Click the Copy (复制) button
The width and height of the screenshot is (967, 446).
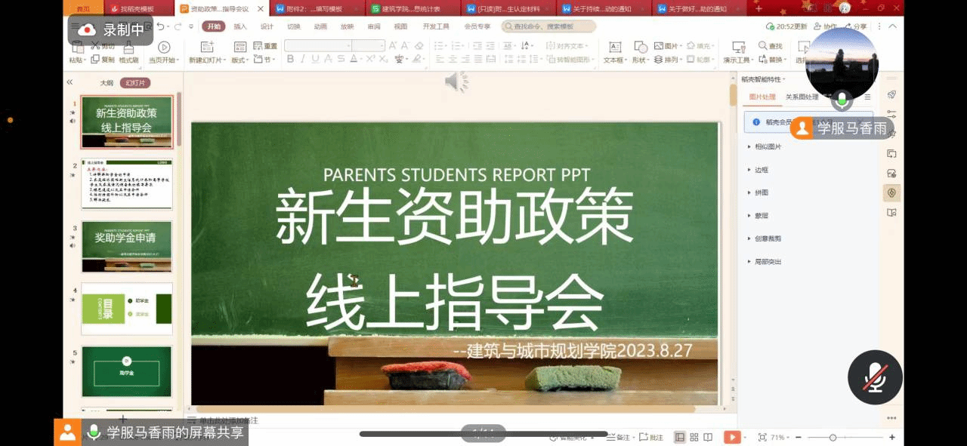pos(103,60)
